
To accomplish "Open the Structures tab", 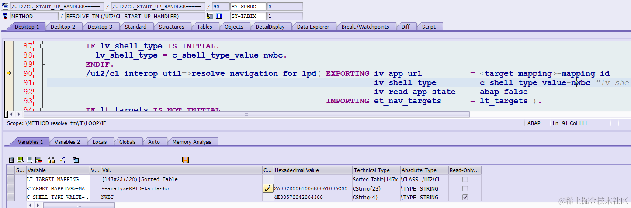I will click(x=171, y=27).
